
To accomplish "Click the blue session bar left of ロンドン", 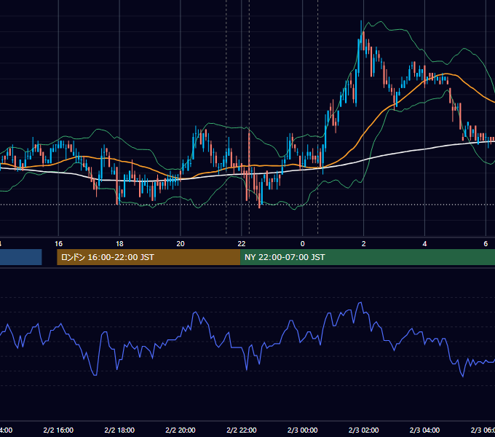I will (21, 257).
